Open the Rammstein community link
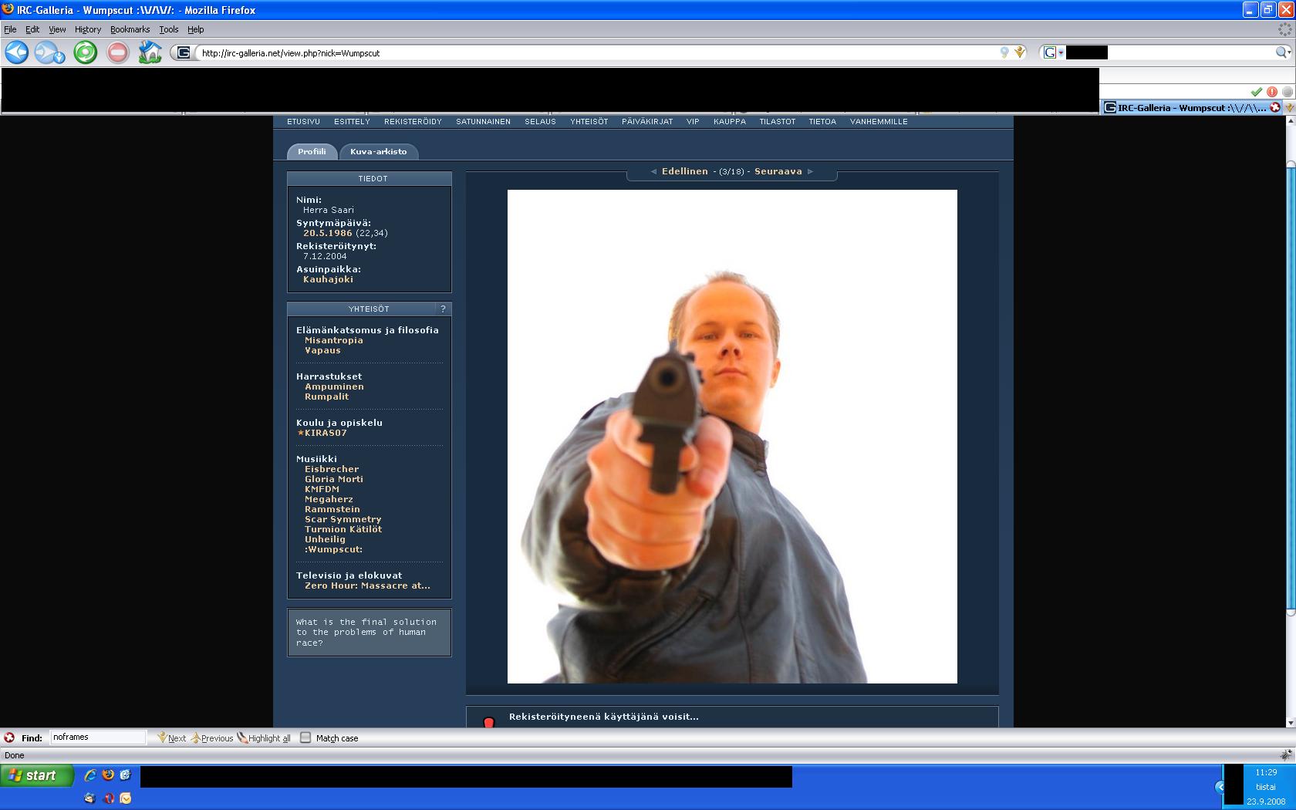Screen dimensions: 1296x810 [x=332, y=509]
